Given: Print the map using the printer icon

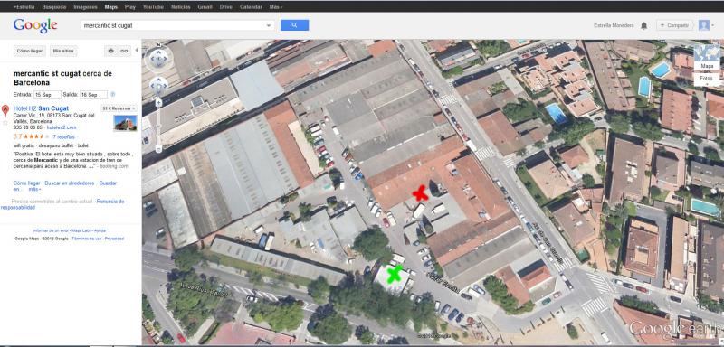Looking at the screenshot, I should tap(110, 51).
